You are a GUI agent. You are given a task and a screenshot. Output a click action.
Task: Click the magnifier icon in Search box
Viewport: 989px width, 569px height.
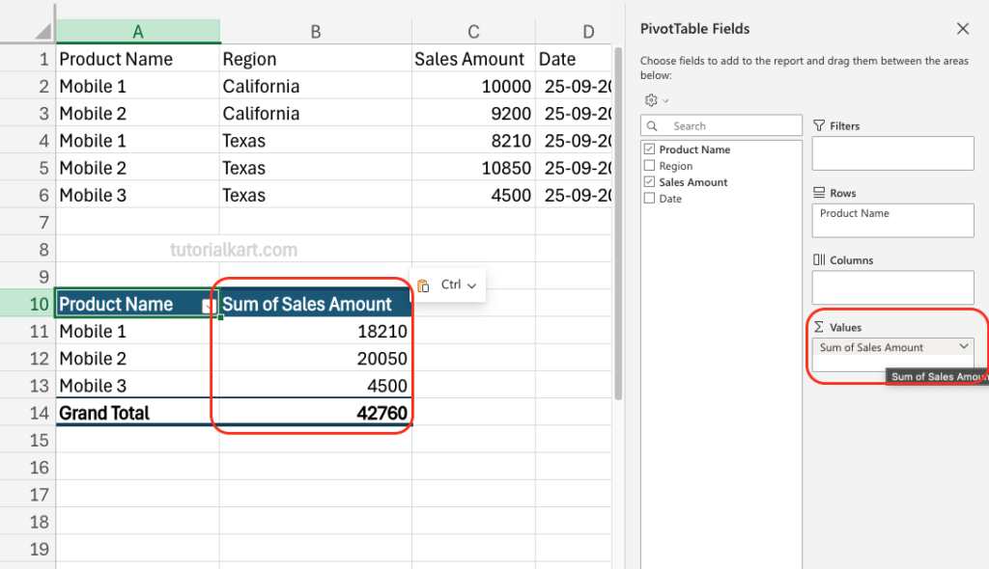(651, 125)
